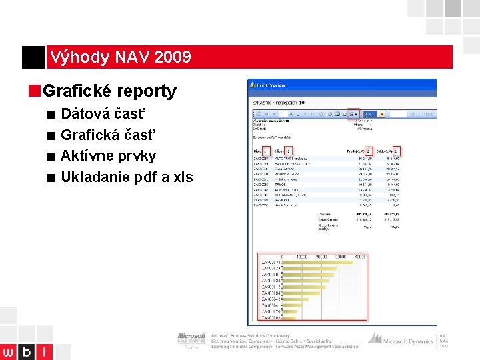Image resolution: width=480 pixels, height=360 pixels.
Task: Open the export format dropdown arrow
Action: pos(356,115)
